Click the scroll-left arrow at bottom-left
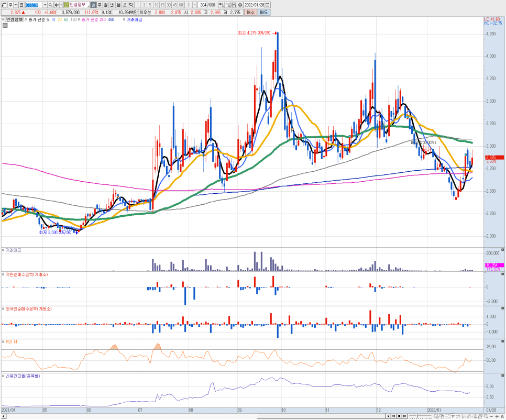The height and width of the screenshot is (420, 506). [4, 416]
